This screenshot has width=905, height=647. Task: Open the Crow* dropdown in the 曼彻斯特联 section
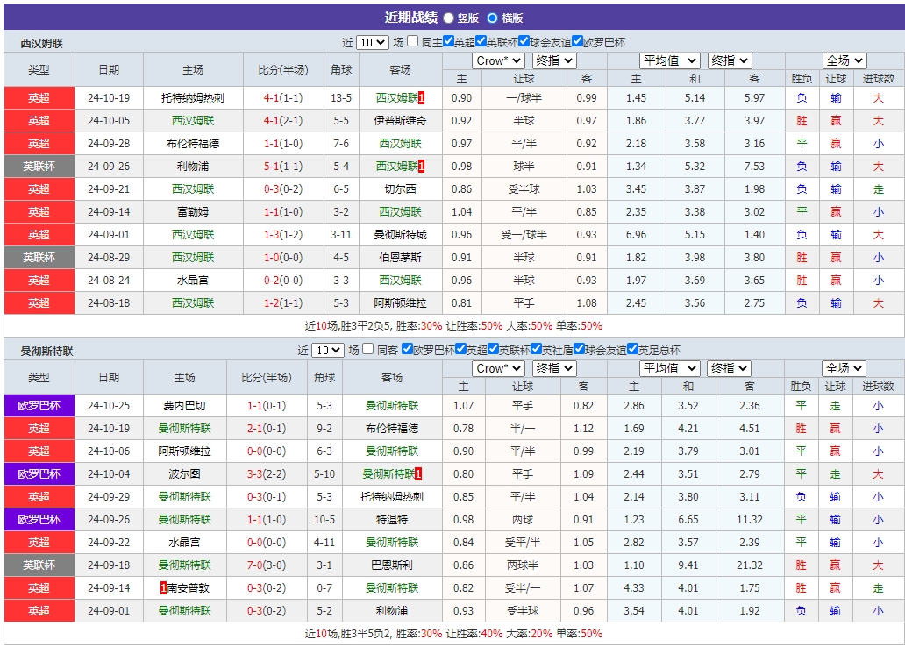click(497, 368)
